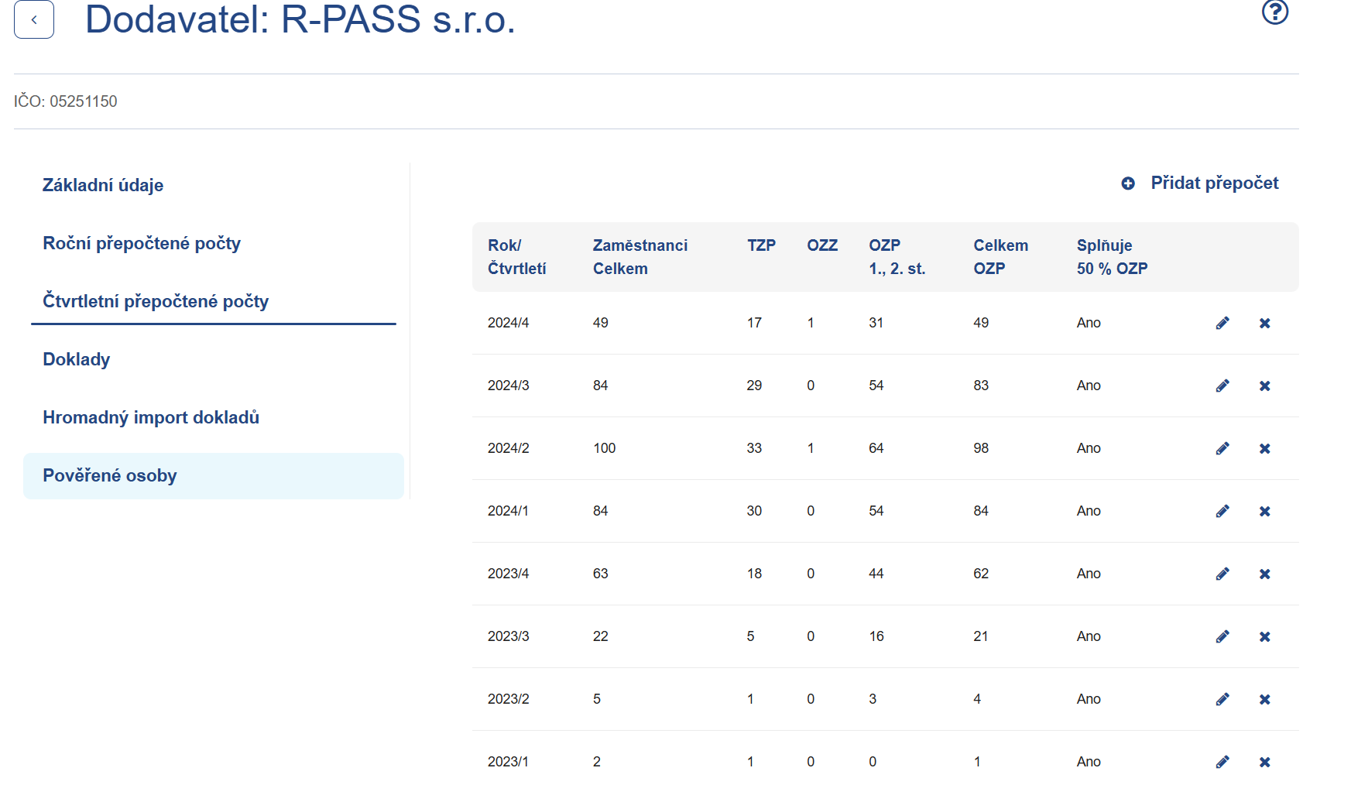Screen dimensions: 1351x809
Task: Delete the 2024/1 row
Action: click(1265, 511)
